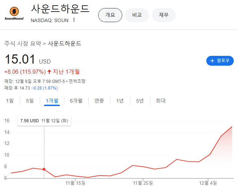
Task: Click the SoundHound logo icon
Action: 14,13
